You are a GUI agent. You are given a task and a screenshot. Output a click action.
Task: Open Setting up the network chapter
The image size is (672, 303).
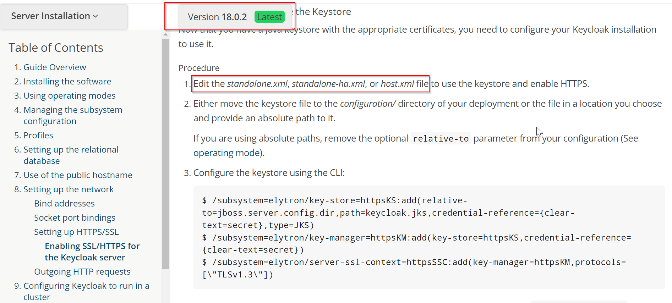pyautogui.click(x=69, y=189)
